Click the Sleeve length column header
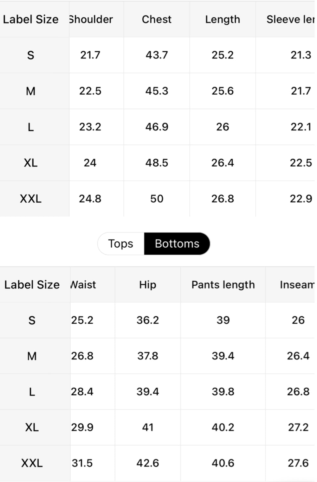Viewport: 317px width, 482px height. [290, 19]
